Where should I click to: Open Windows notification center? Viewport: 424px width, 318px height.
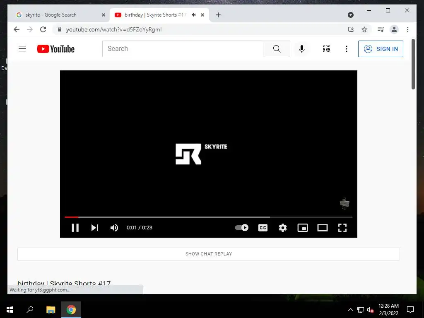410,310
